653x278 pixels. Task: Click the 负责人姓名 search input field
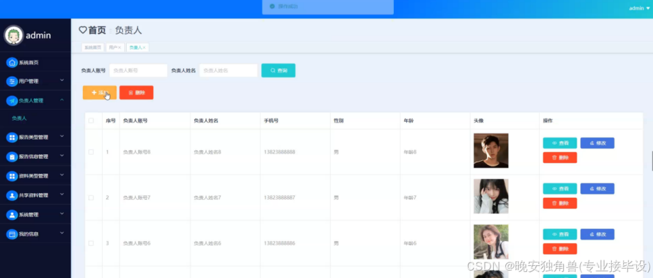coord(229,71)
